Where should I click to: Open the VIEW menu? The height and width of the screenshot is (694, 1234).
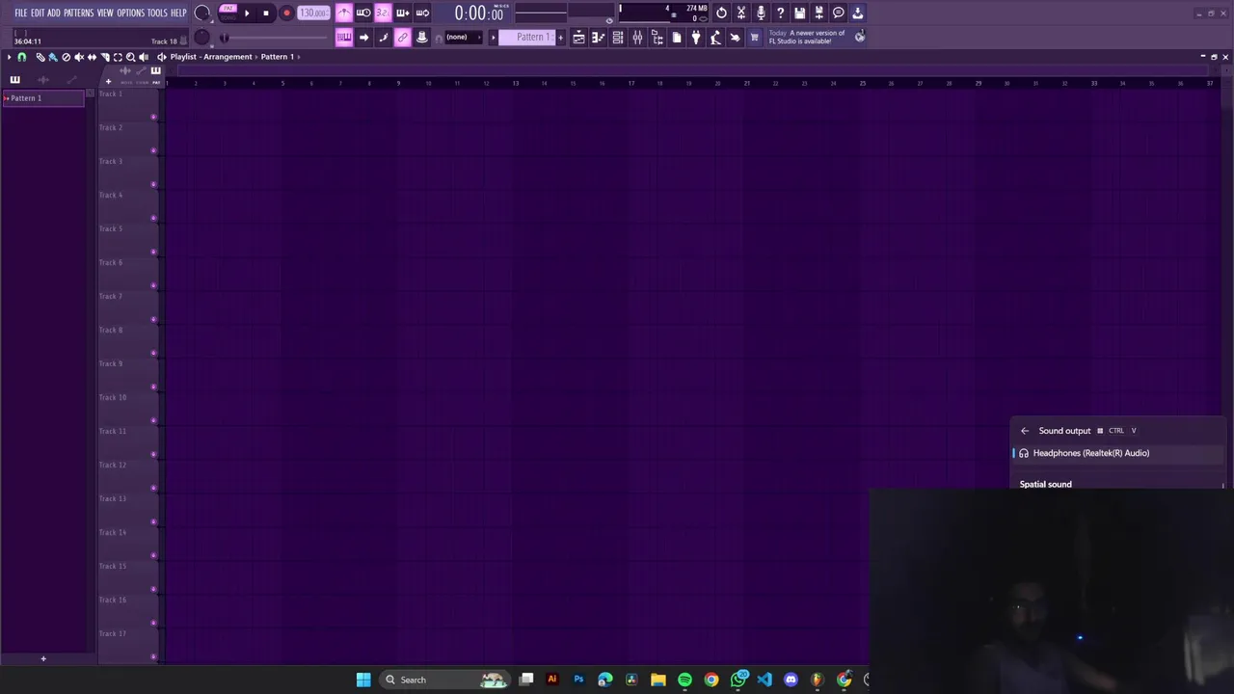pyautogui.click(x=105, y=13)
